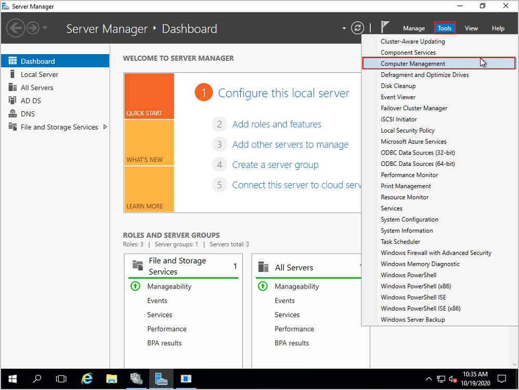Click the DNS sidebar icon

point(12,113)
